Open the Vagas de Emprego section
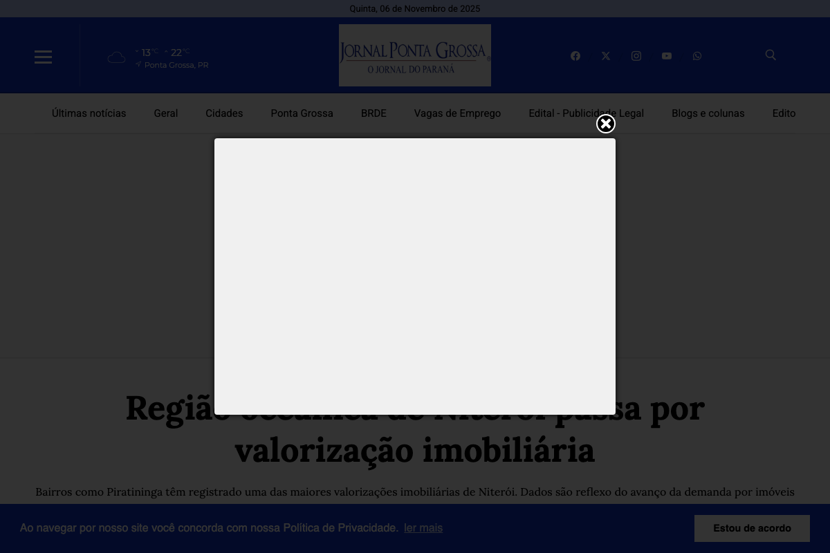This screenshot has height=553, width=830. (457, 113)
